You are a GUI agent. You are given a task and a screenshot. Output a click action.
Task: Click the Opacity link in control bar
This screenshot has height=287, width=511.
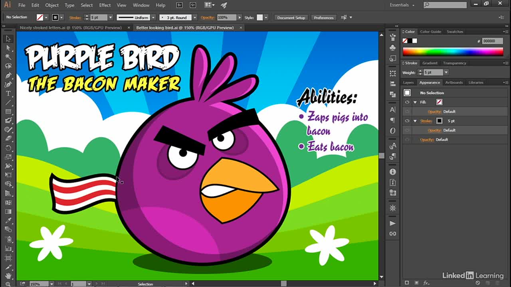(x=208, y=18)
